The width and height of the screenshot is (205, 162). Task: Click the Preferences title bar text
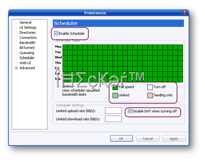(95, 13)
